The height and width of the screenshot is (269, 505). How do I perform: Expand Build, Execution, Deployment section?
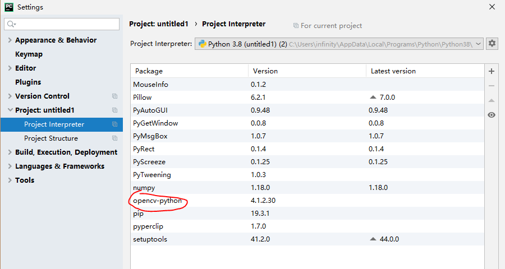point(10,152)
